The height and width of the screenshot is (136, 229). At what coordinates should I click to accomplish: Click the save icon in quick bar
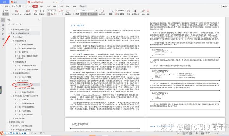point(17,6)
